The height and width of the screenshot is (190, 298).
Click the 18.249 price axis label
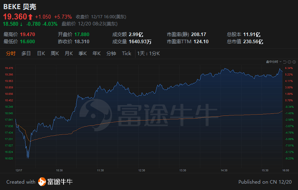(x=9, y=107)
